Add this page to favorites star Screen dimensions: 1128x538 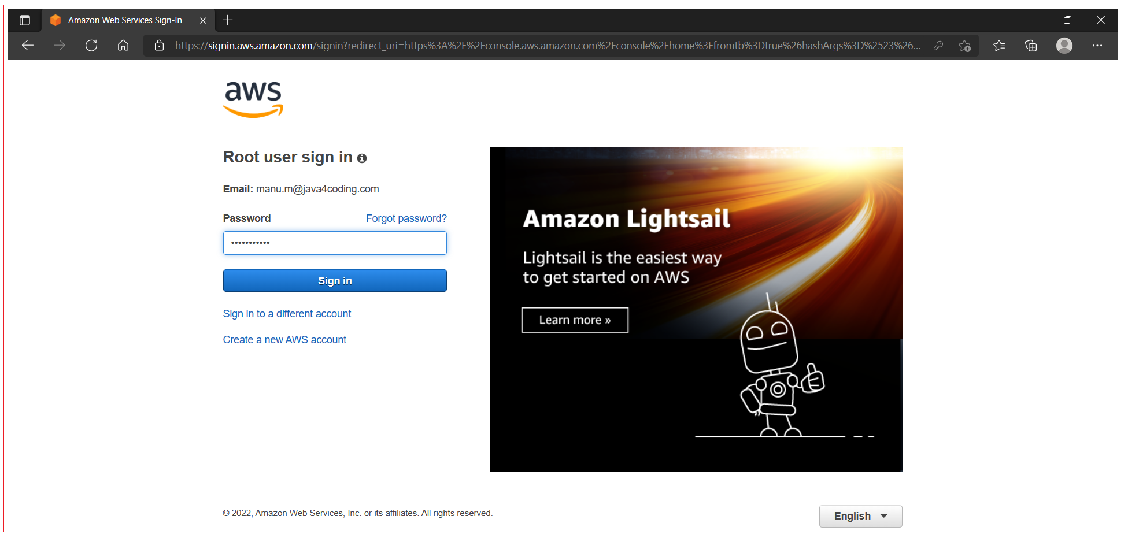coord(964,46)
